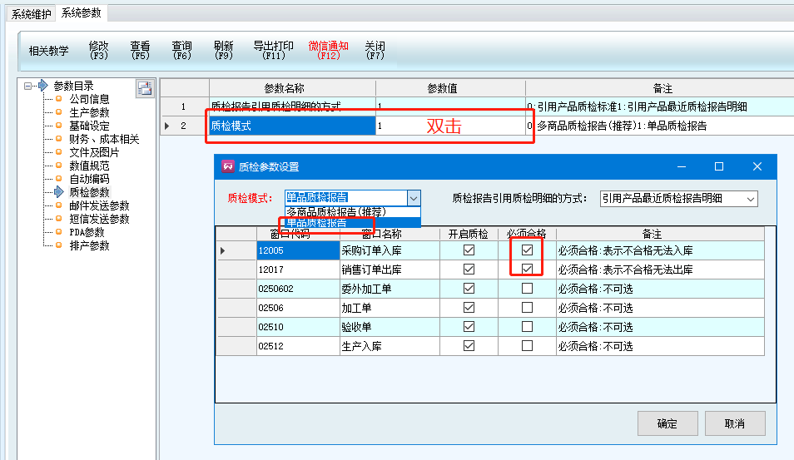Select 质检参数 node in parameter tree
Screen dimensions: 794x460
pyautogui.click(x=88, y=192)
